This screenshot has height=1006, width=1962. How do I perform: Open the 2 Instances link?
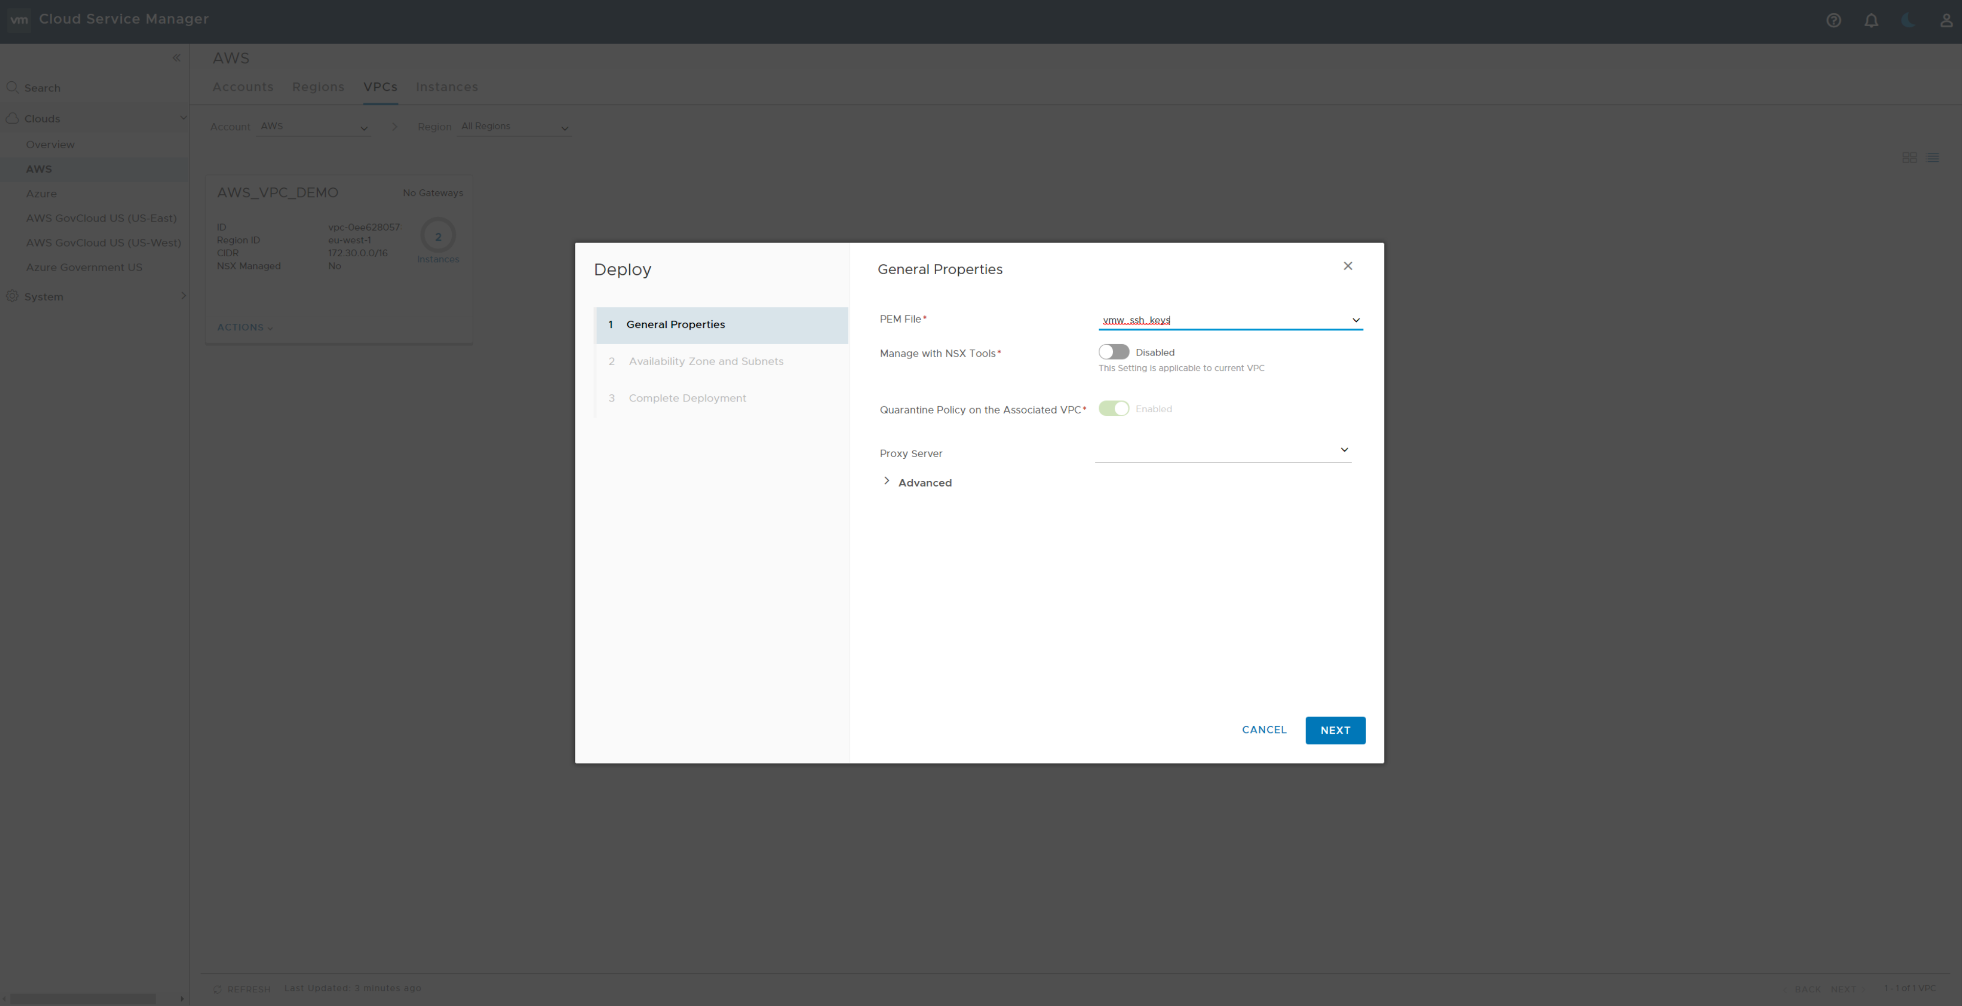(x=438, y=241)
